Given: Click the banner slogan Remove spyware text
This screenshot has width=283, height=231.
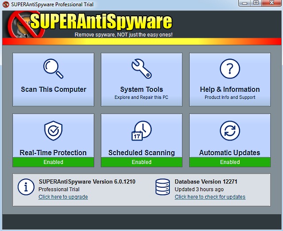Looking at the screenshot, I should (124, 35).
